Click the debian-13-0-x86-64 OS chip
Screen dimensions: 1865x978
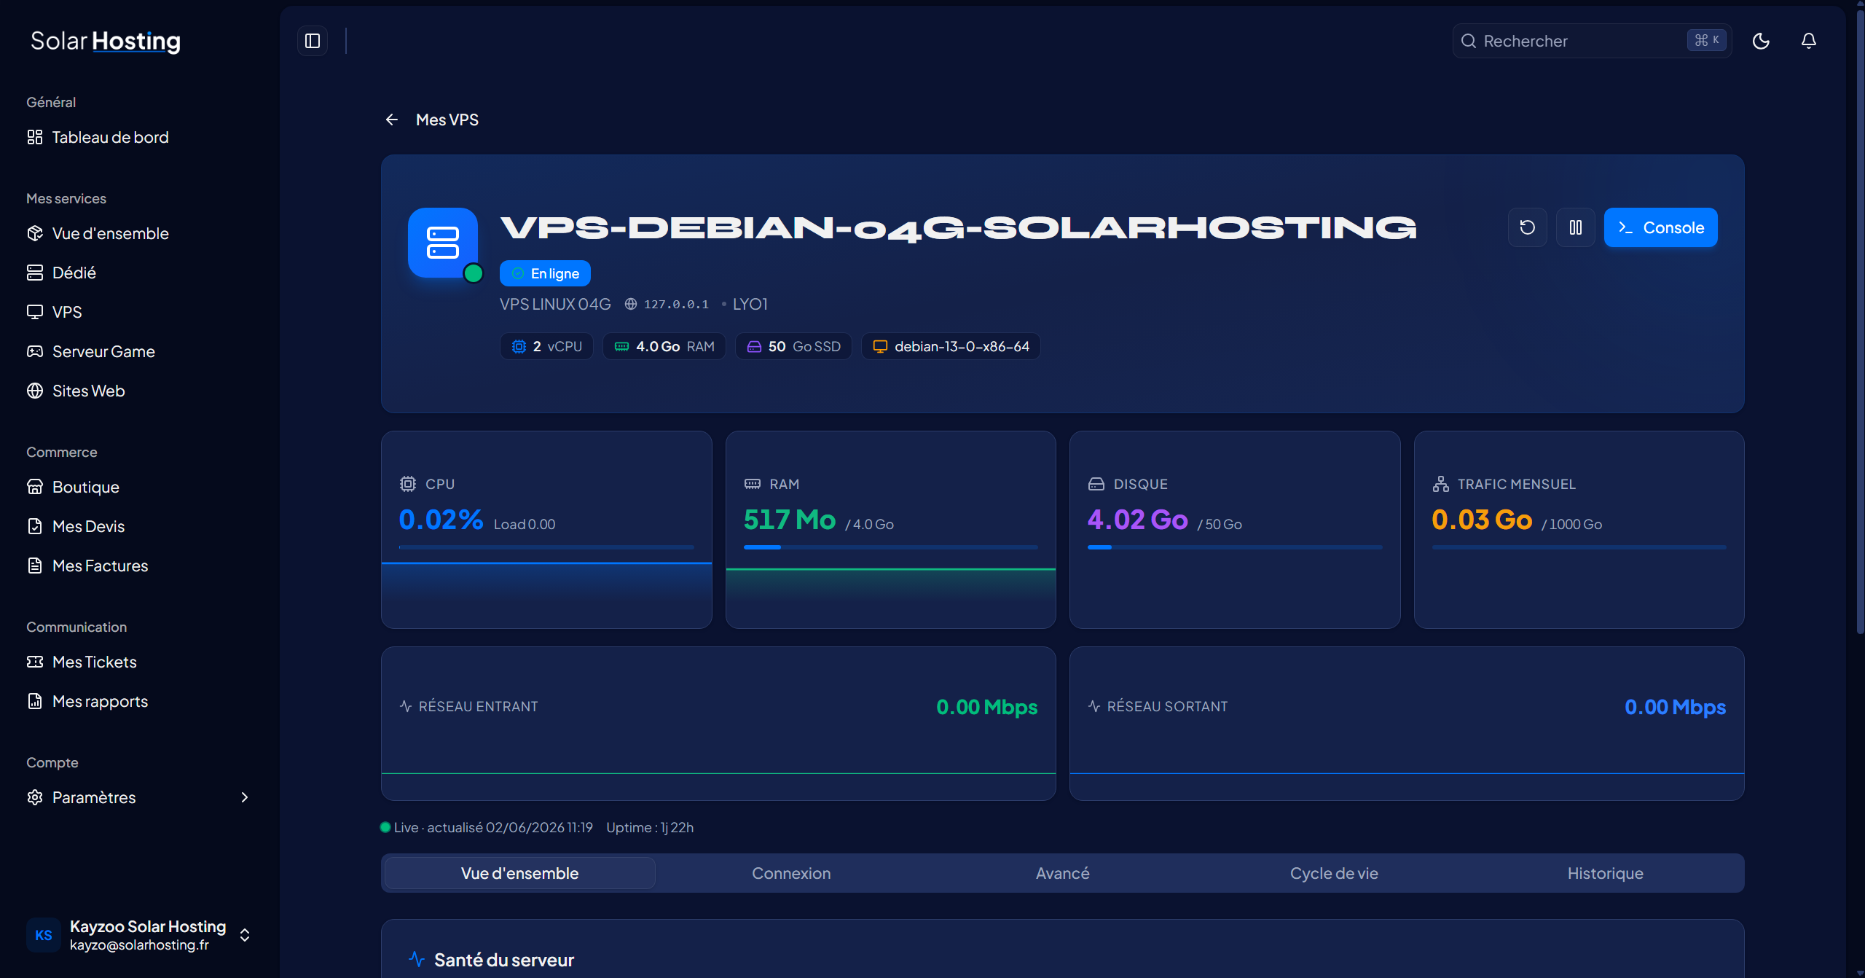point(951,346)
